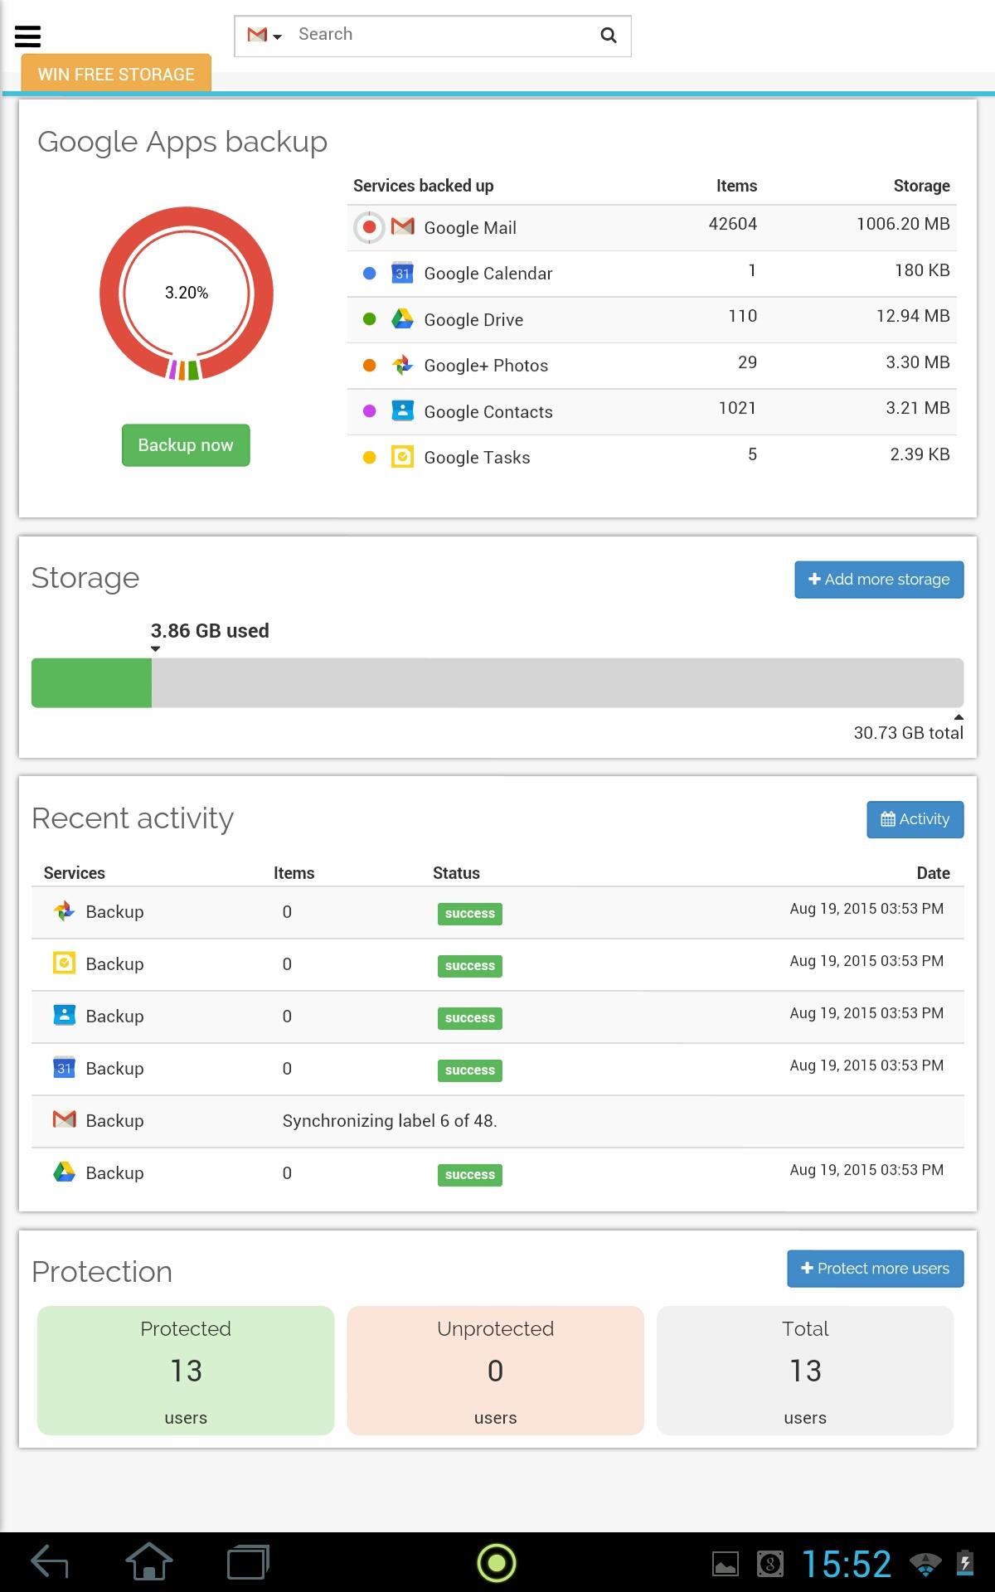Select the green Google Drive dot

pos(370,319)
